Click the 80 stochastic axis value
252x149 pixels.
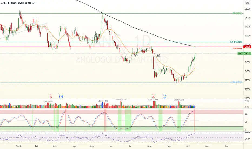pyautogui.click(x=246, y=114)
